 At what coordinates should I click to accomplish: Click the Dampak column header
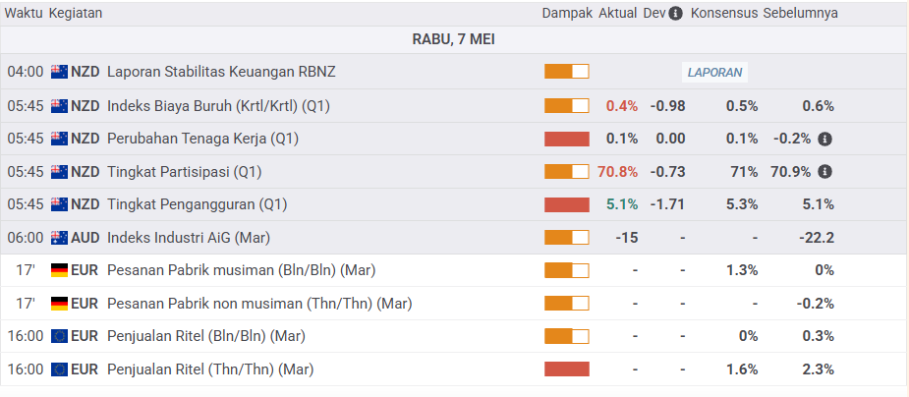(567, 14)
